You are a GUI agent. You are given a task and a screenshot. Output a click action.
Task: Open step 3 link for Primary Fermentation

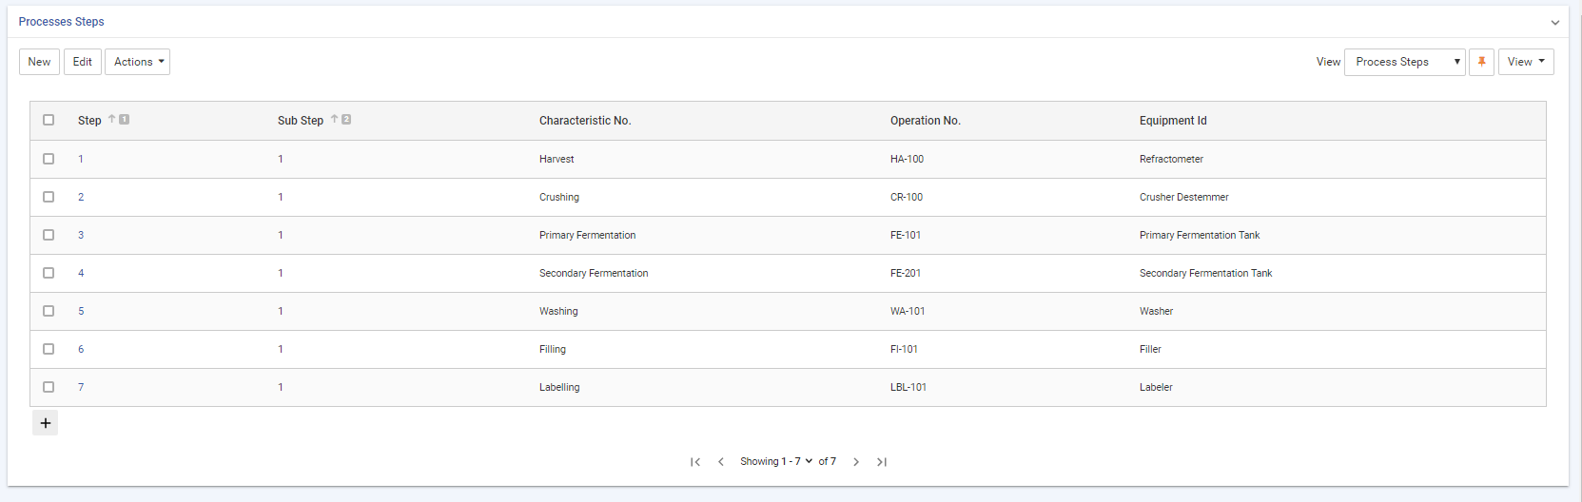[81, 235]
